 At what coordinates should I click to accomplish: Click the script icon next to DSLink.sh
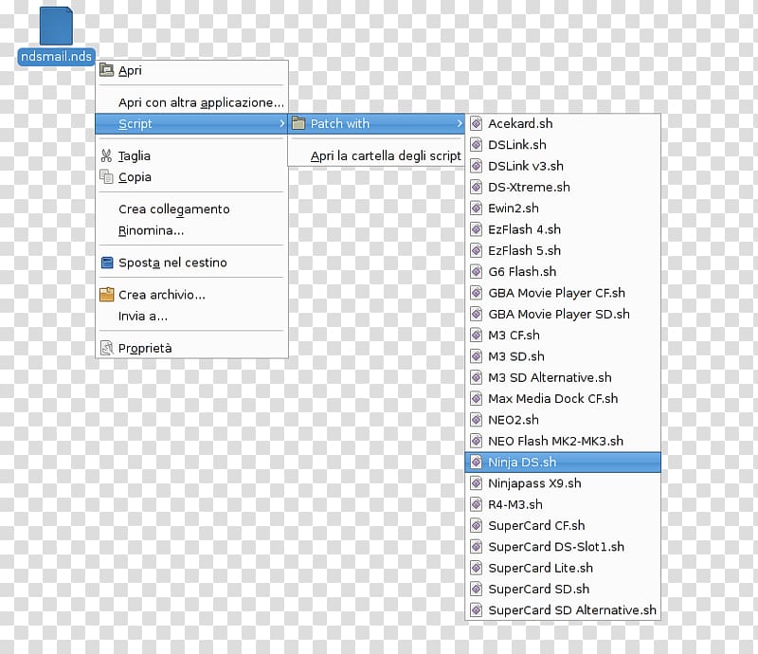(477, 145)
